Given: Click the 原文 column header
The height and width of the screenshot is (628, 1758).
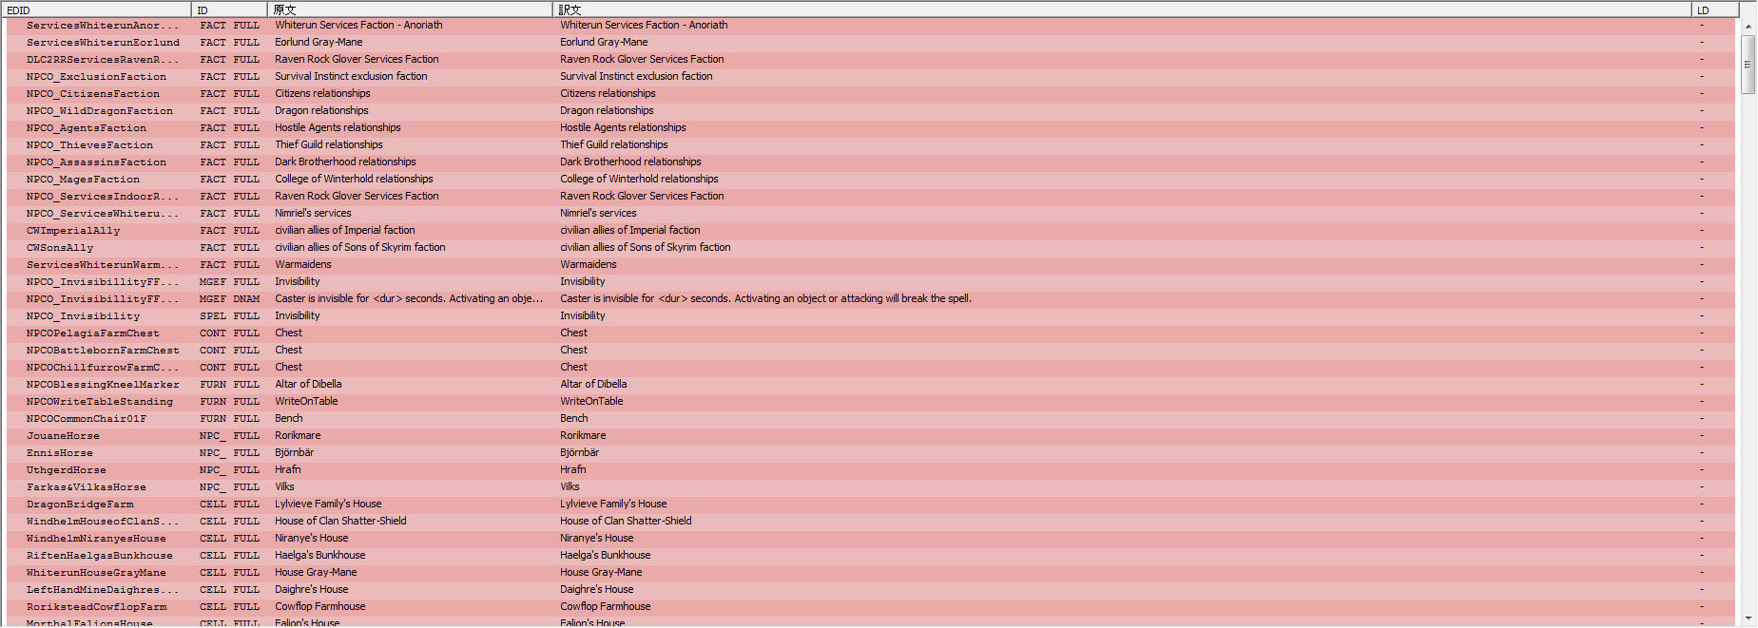Looking at the screenshot, I should point(411,10).
